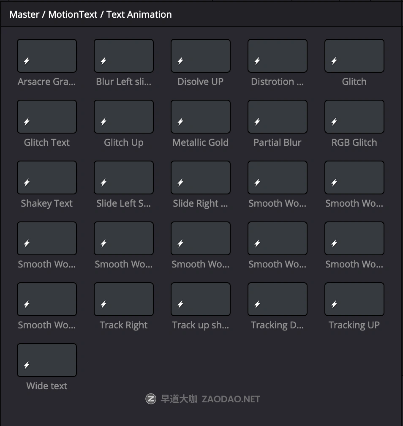Click the bolt icon on Disolve UP clip

click(x=180, y=61)
